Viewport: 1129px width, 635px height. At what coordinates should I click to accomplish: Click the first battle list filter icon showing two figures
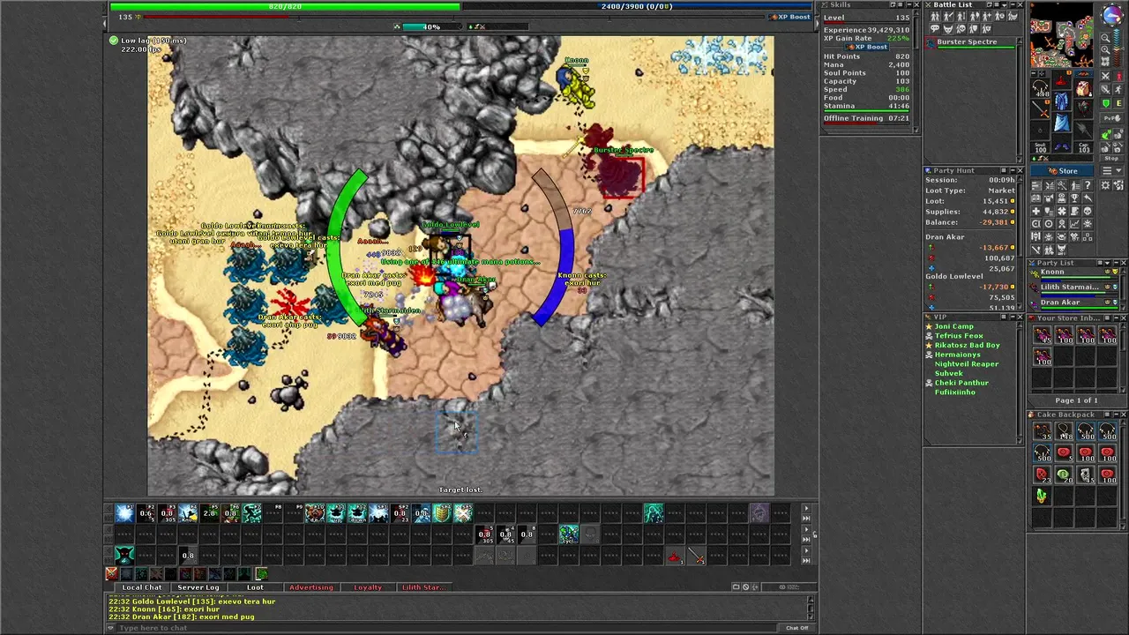(x=935, y=16)
